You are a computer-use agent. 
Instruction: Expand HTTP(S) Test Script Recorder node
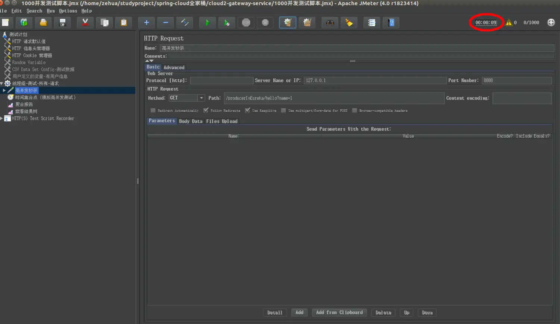tap(1, 118)
